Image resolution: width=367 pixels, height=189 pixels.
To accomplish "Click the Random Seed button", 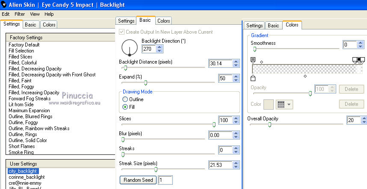I will (138, 180).
